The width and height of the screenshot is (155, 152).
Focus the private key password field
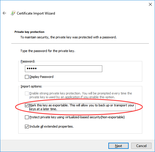pyautogui.click(x=63, y=69)
